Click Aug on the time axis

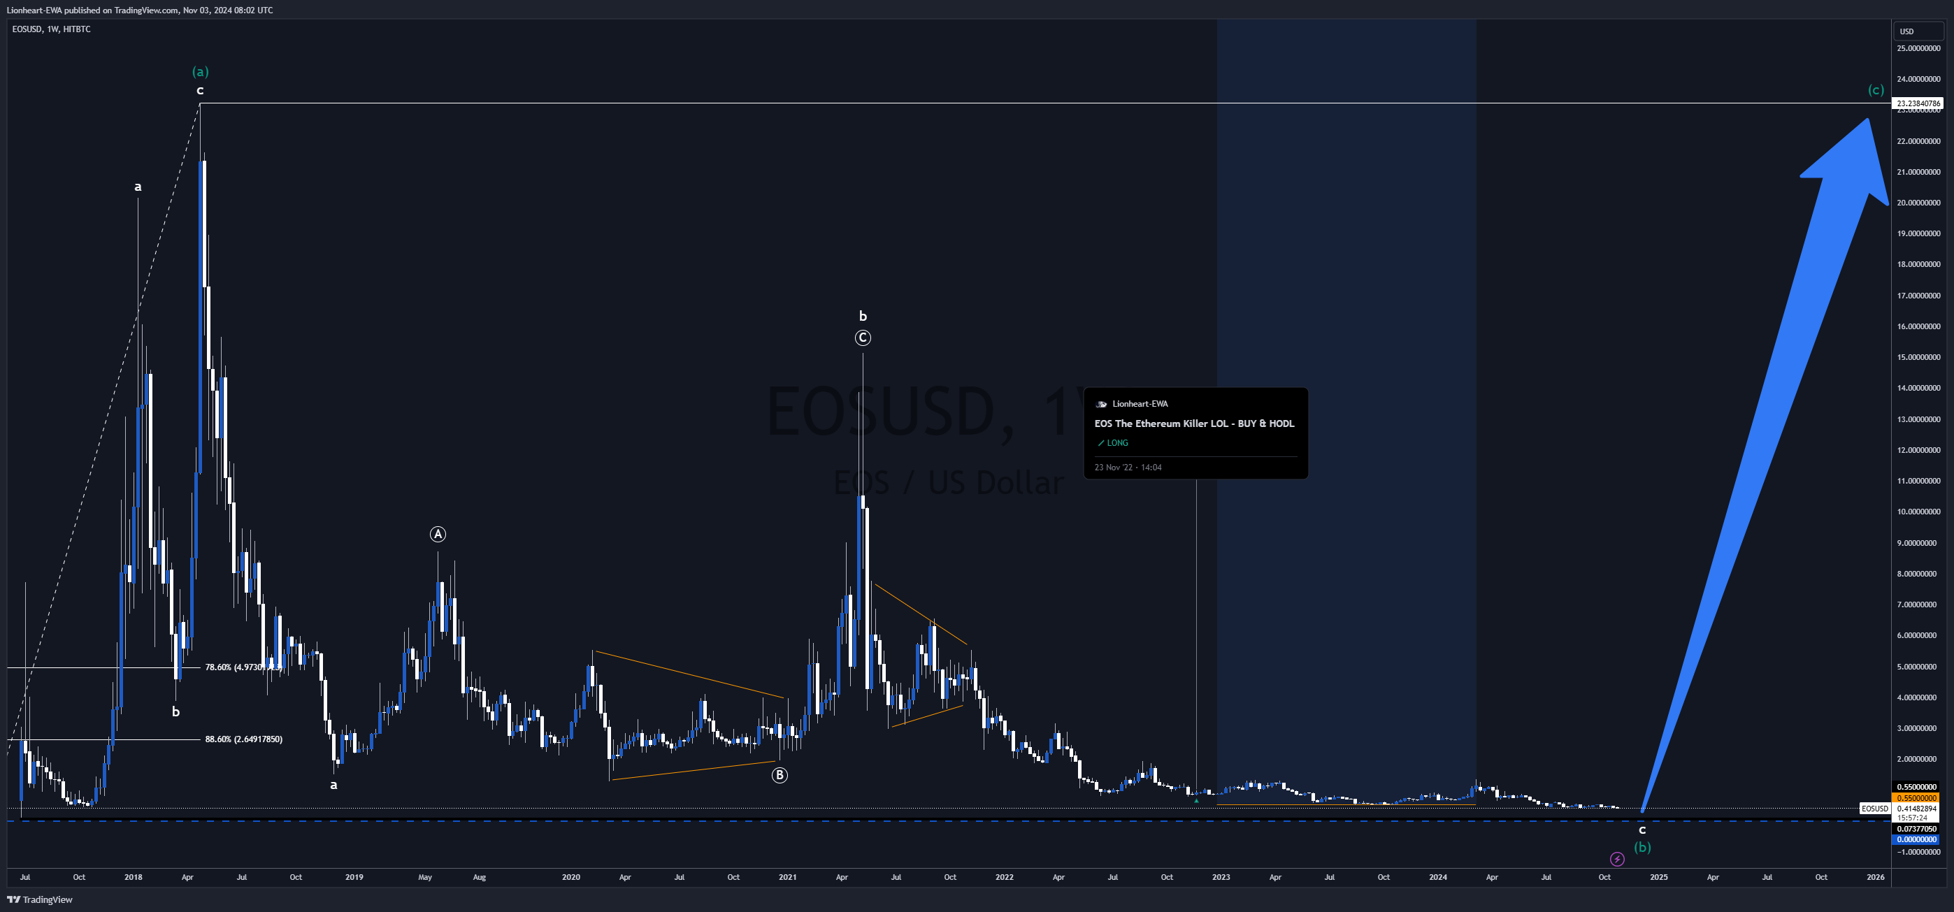tap(480, 877)
